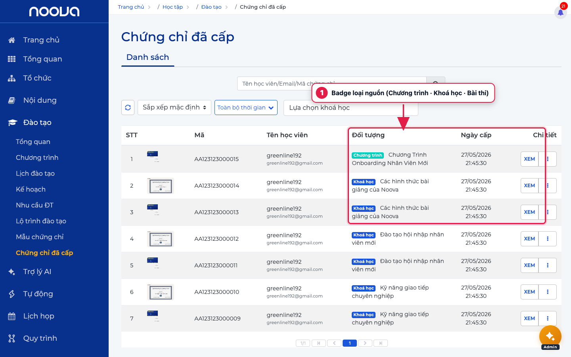
Task: Click Trang chủ breadcrumb link
Action: [x=131, y=7]
